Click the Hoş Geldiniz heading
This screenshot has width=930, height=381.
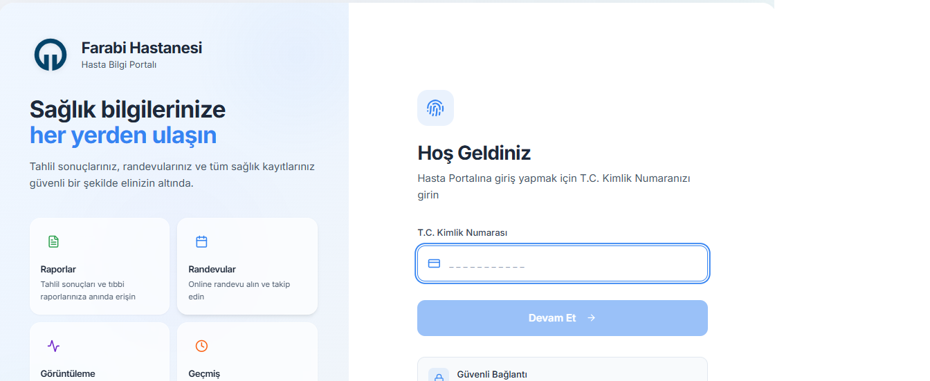coord(474,153)
